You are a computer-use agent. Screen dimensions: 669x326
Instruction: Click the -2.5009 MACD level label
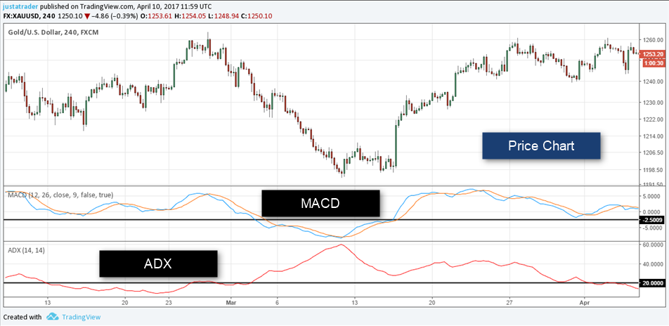pyautogui.click(x=652, y=220)
